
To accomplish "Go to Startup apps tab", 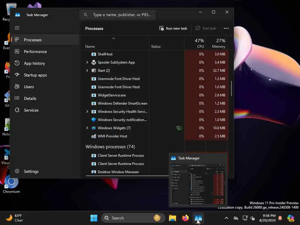I will point(45,75).
